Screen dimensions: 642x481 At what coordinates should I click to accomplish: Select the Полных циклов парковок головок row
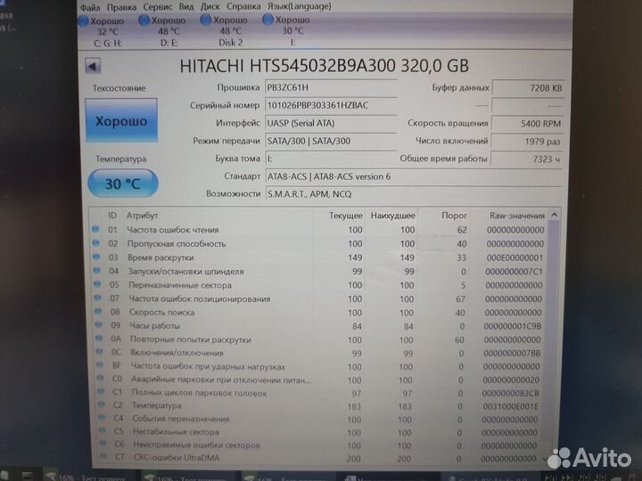(x=318, y=393)
